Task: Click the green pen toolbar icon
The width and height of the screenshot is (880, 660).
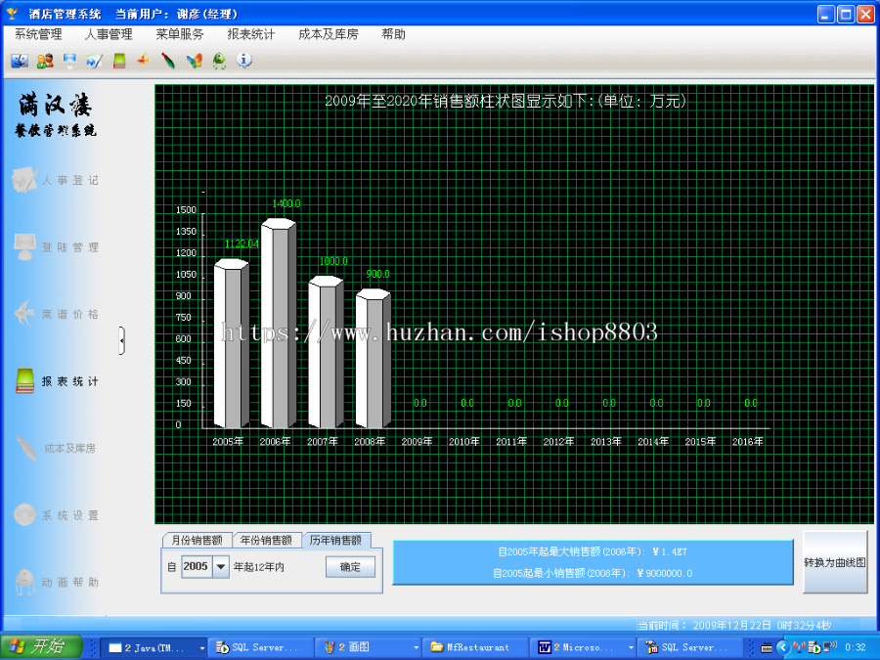Action: [x=168, y=61]
